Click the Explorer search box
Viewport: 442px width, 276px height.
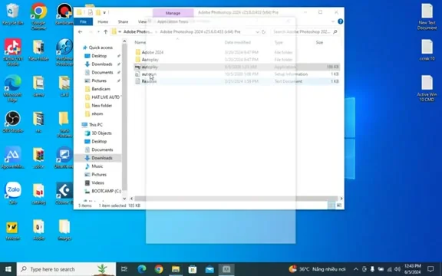(x=305, y=32)
